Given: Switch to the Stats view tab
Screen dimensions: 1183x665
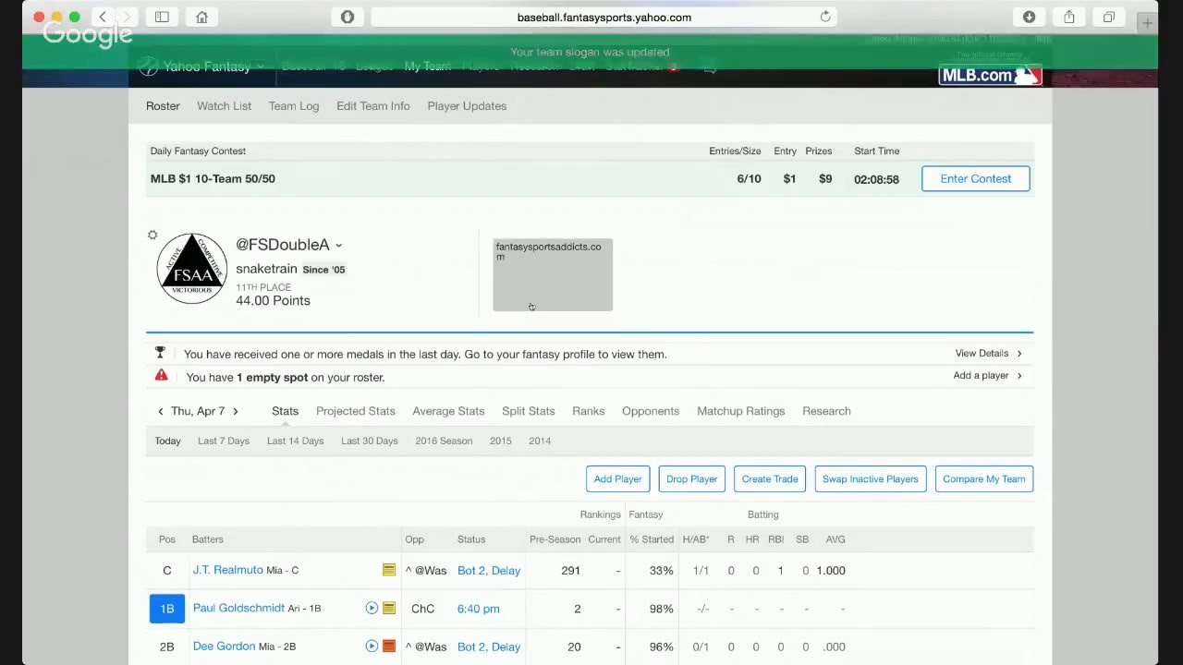Looking at the screenshot, I should point(285,411).
